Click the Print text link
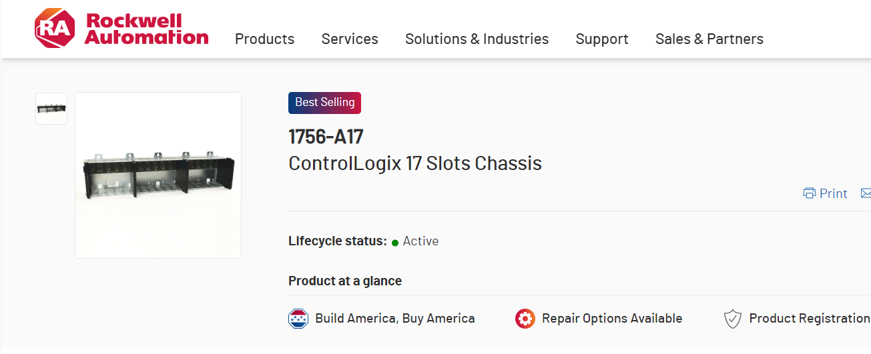 pyautogui.click(x=833, y=193)
